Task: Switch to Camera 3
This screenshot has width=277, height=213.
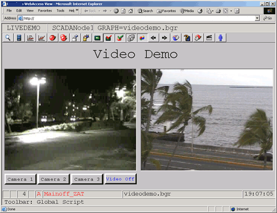Action: 87,179
